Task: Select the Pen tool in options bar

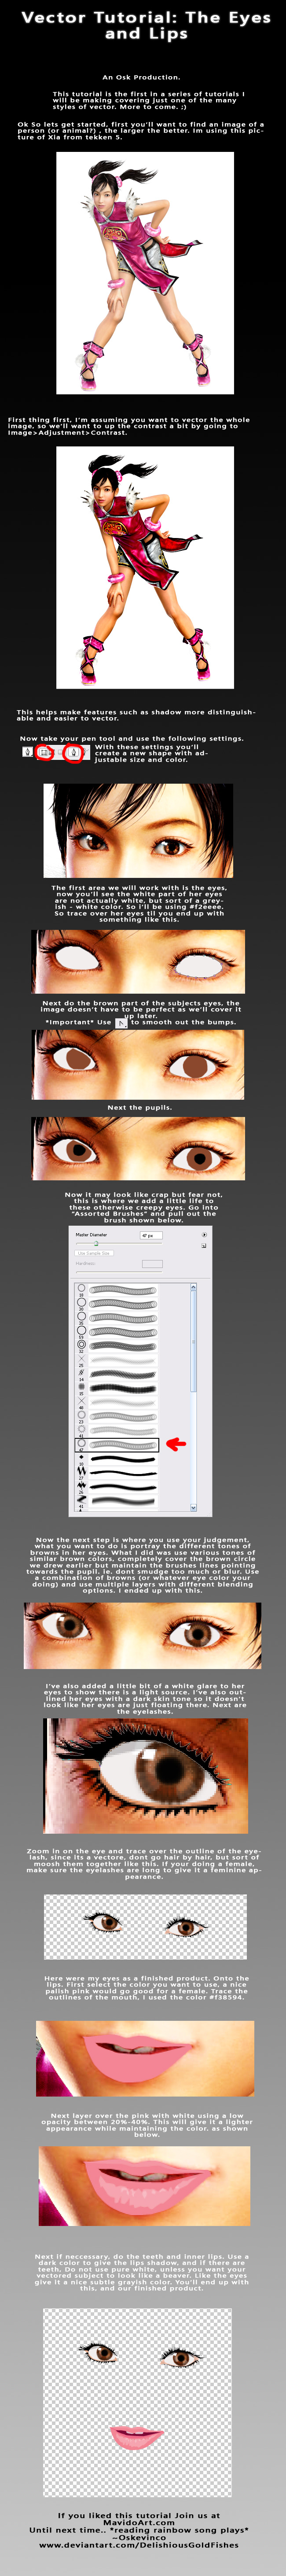Action: tap(74, 753)
